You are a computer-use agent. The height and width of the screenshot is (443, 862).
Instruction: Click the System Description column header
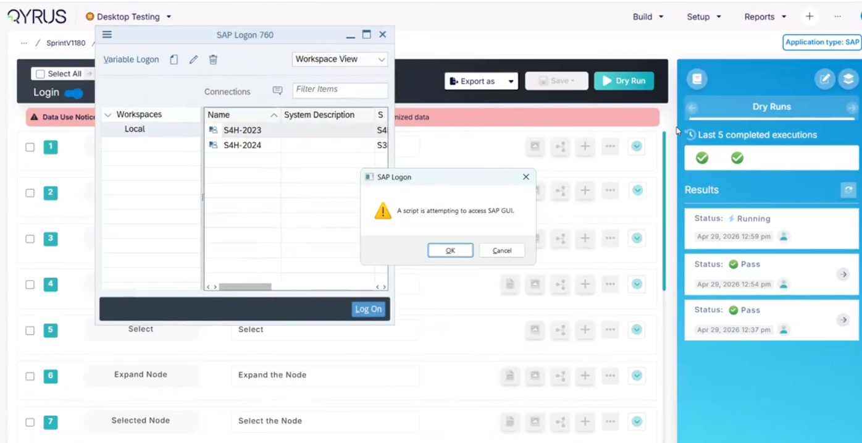(327, 115)
